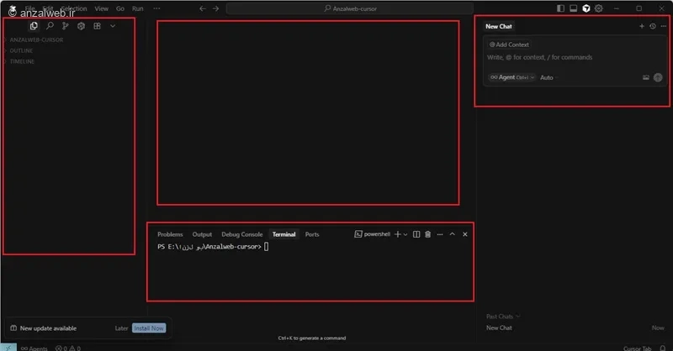
Task: Expand the OUTLINE section
Action: pyautogui.click(x=22, y=50)
